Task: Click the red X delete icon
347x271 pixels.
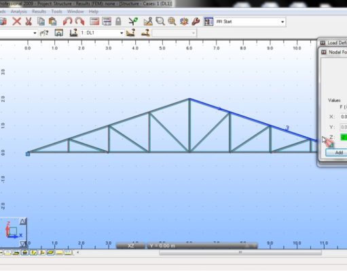Action: 16,22
